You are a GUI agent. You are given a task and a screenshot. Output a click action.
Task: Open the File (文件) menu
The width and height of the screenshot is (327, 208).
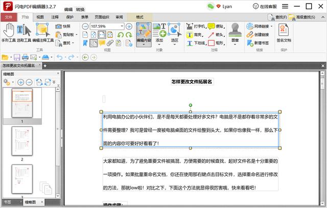(x=8, y=17)
